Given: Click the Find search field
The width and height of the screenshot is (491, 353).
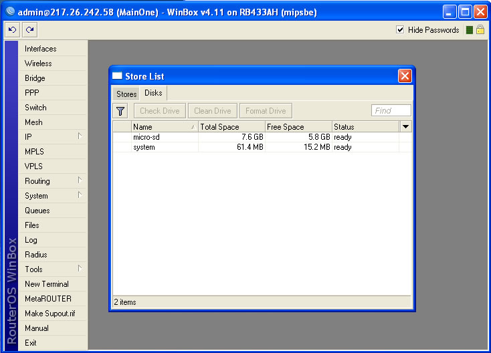Looking at the screenshot, I should (x=391, y=110).
